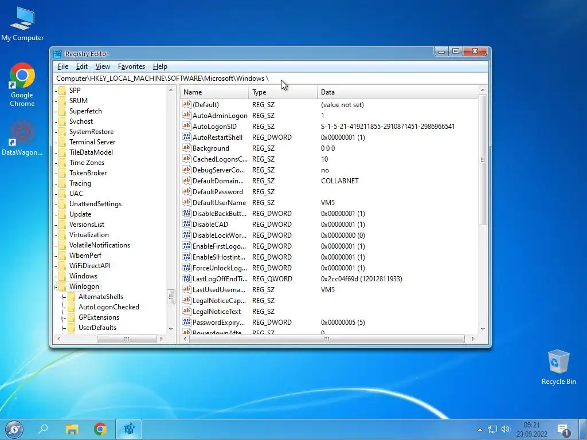
Task: Click values pane vertical scrollbar thumb
Action: click(x=483, y=160)
